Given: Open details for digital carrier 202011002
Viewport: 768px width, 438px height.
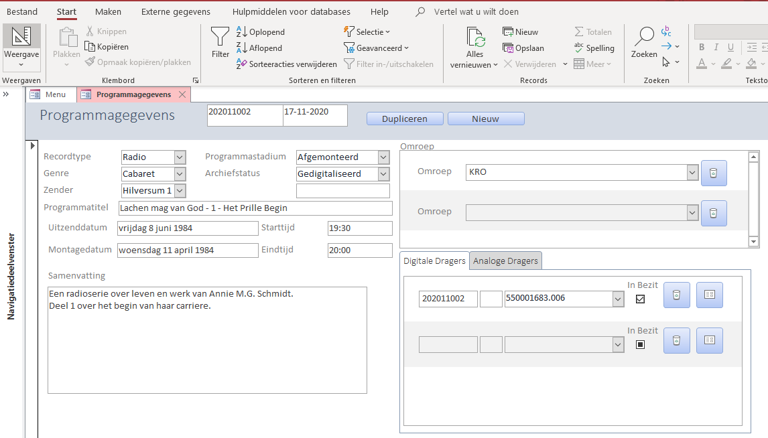Looking at the screenshot, I should tap(709, 295).
